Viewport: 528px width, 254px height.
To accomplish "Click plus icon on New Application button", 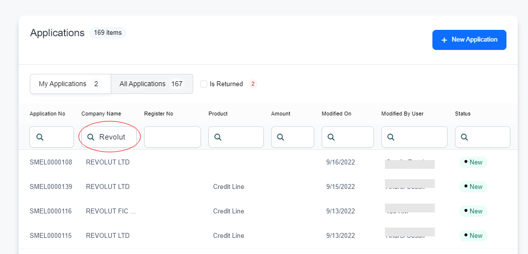I will [x=444, y=40].
